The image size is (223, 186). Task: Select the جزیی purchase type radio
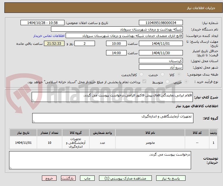(x=186, y=82)
